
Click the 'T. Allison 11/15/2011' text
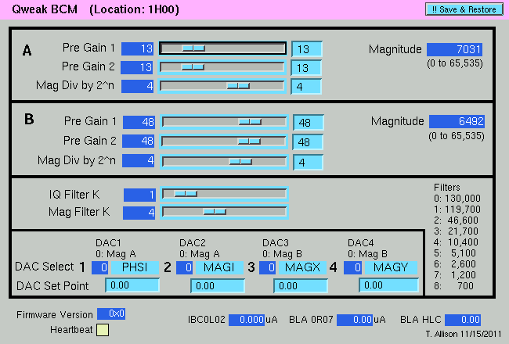(464, 334)
